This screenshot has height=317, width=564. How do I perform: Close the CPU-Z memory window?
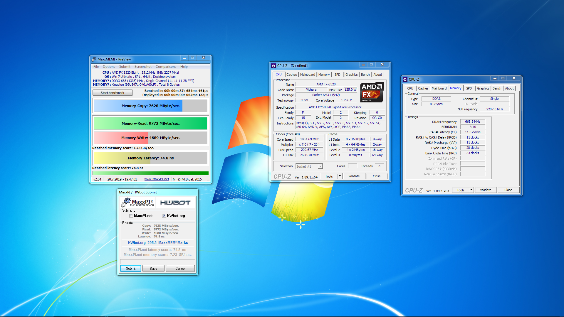point(514,78)
